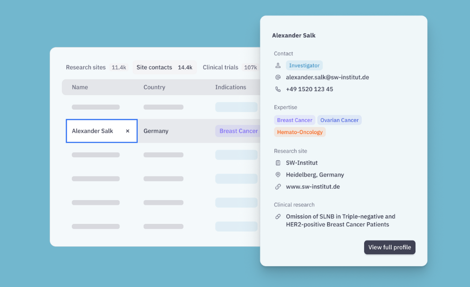
Task: Open the www.sw-institut.de website link
Action: [312, 187]
